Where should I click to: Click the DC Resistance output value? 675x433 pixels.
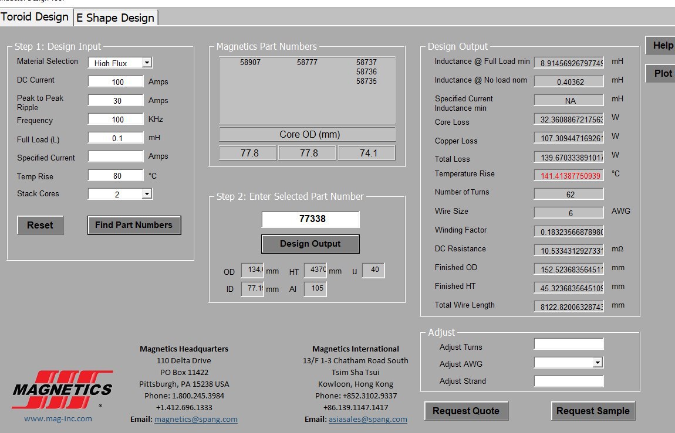point(569,250)
